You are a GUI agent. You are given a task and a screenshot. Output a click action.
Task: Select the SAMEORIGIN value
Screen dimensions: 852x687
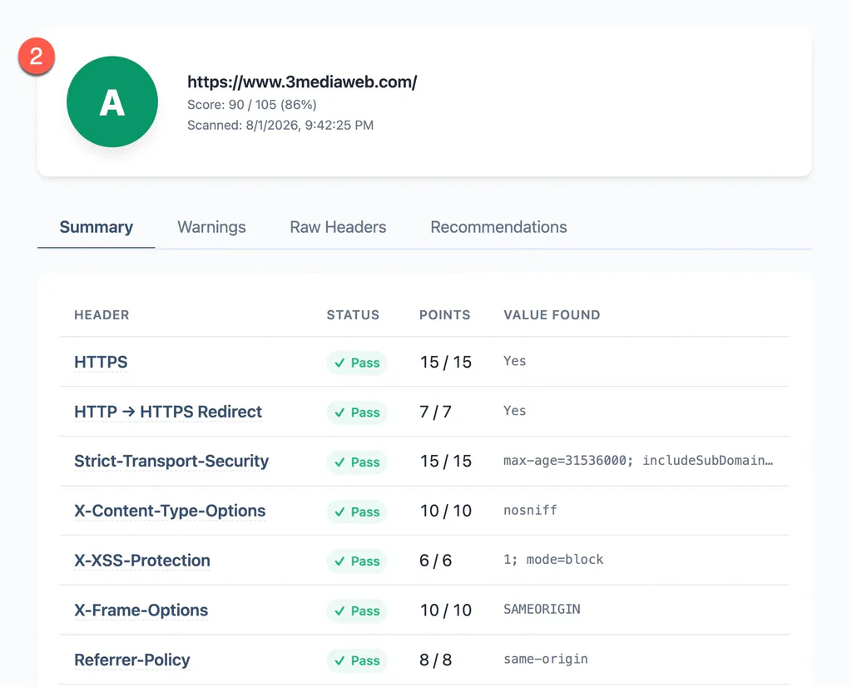[542, 610]
